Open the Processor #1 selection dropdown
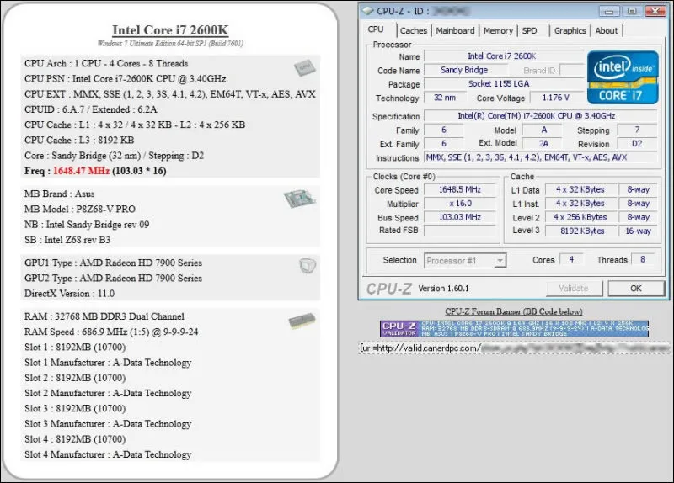 click(465, 261)
